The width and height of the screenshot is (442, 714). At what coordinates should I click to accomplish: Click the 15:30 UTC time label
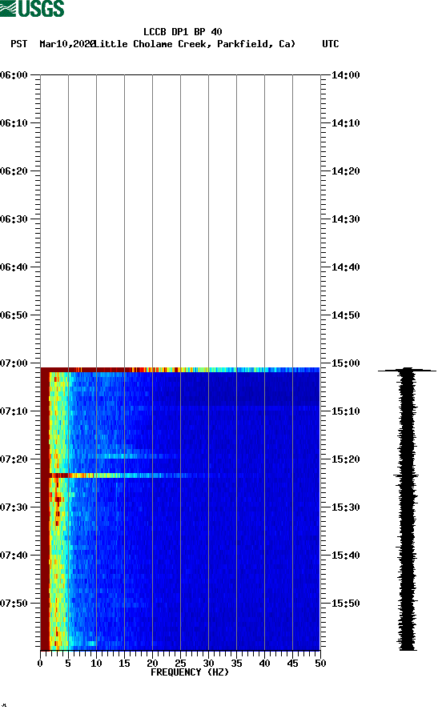pos(345,507)
